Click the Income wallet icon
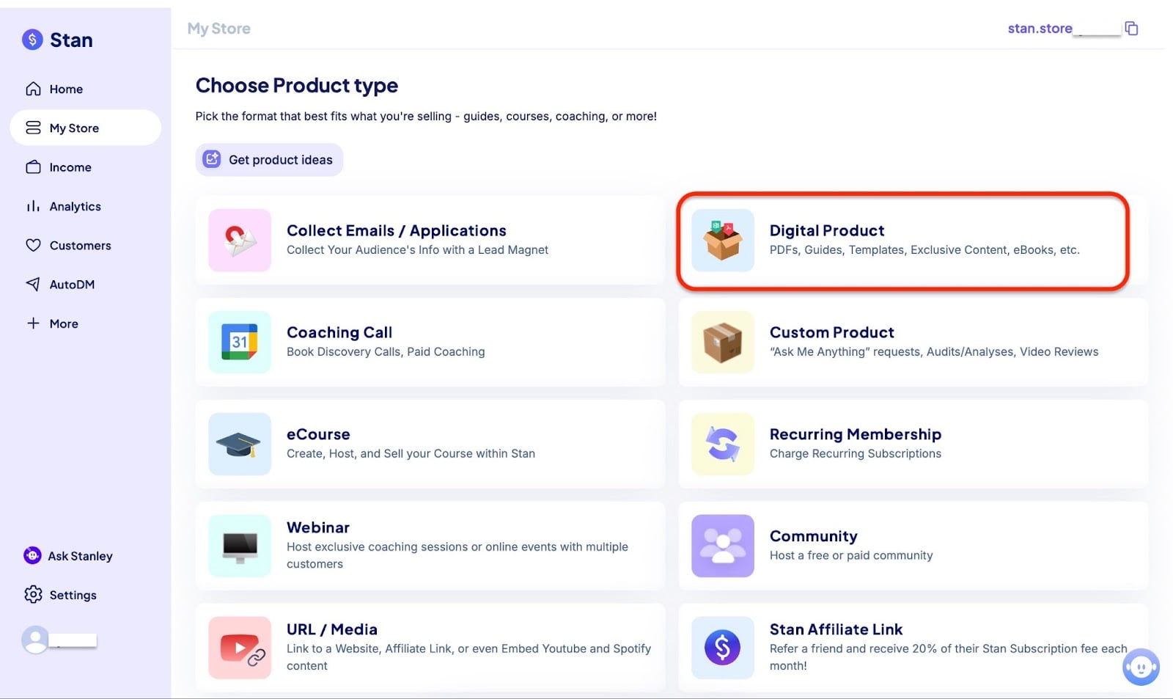 click(33, 167)
